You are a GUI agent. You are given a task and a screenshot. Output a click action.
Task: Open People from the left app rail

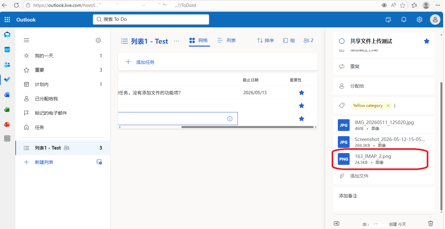(x=7, y=65)
